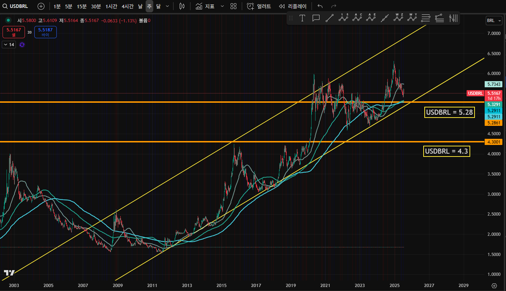Expand the 14 indicators legend chevron
Screen dimensions: 506x291
[x=6, y=44]
